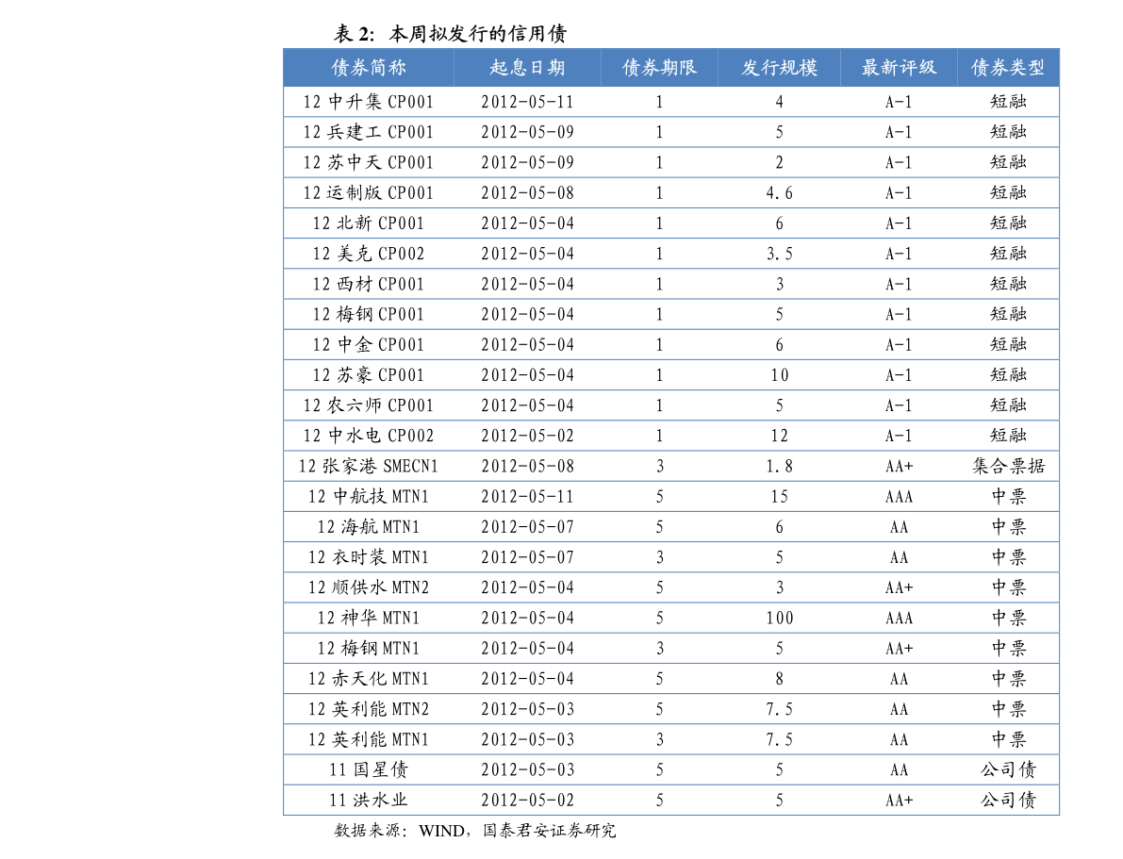The image size is (1123, 859).
Task: Click issue size 1.8 for 12张家港SMECN1
Action: [779, 467]
